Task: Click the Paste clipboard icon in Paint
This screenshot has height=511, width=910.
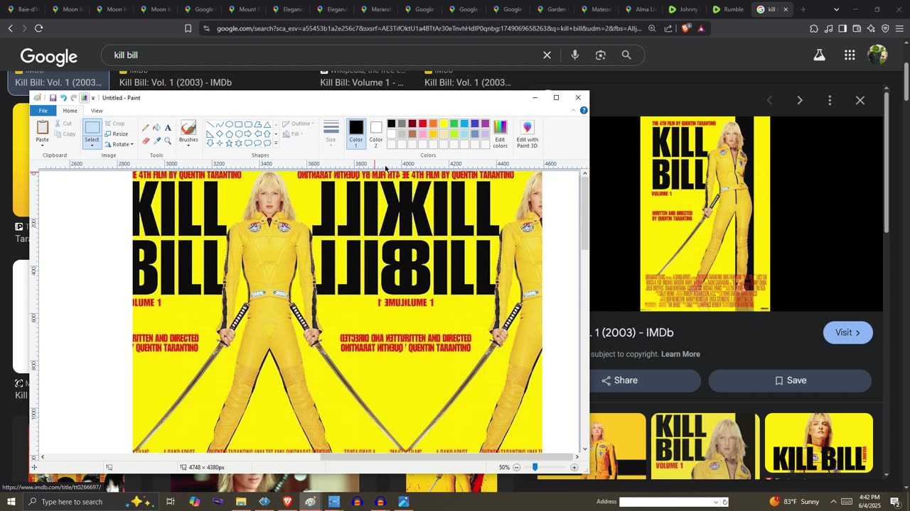Action: pos(43,128)
